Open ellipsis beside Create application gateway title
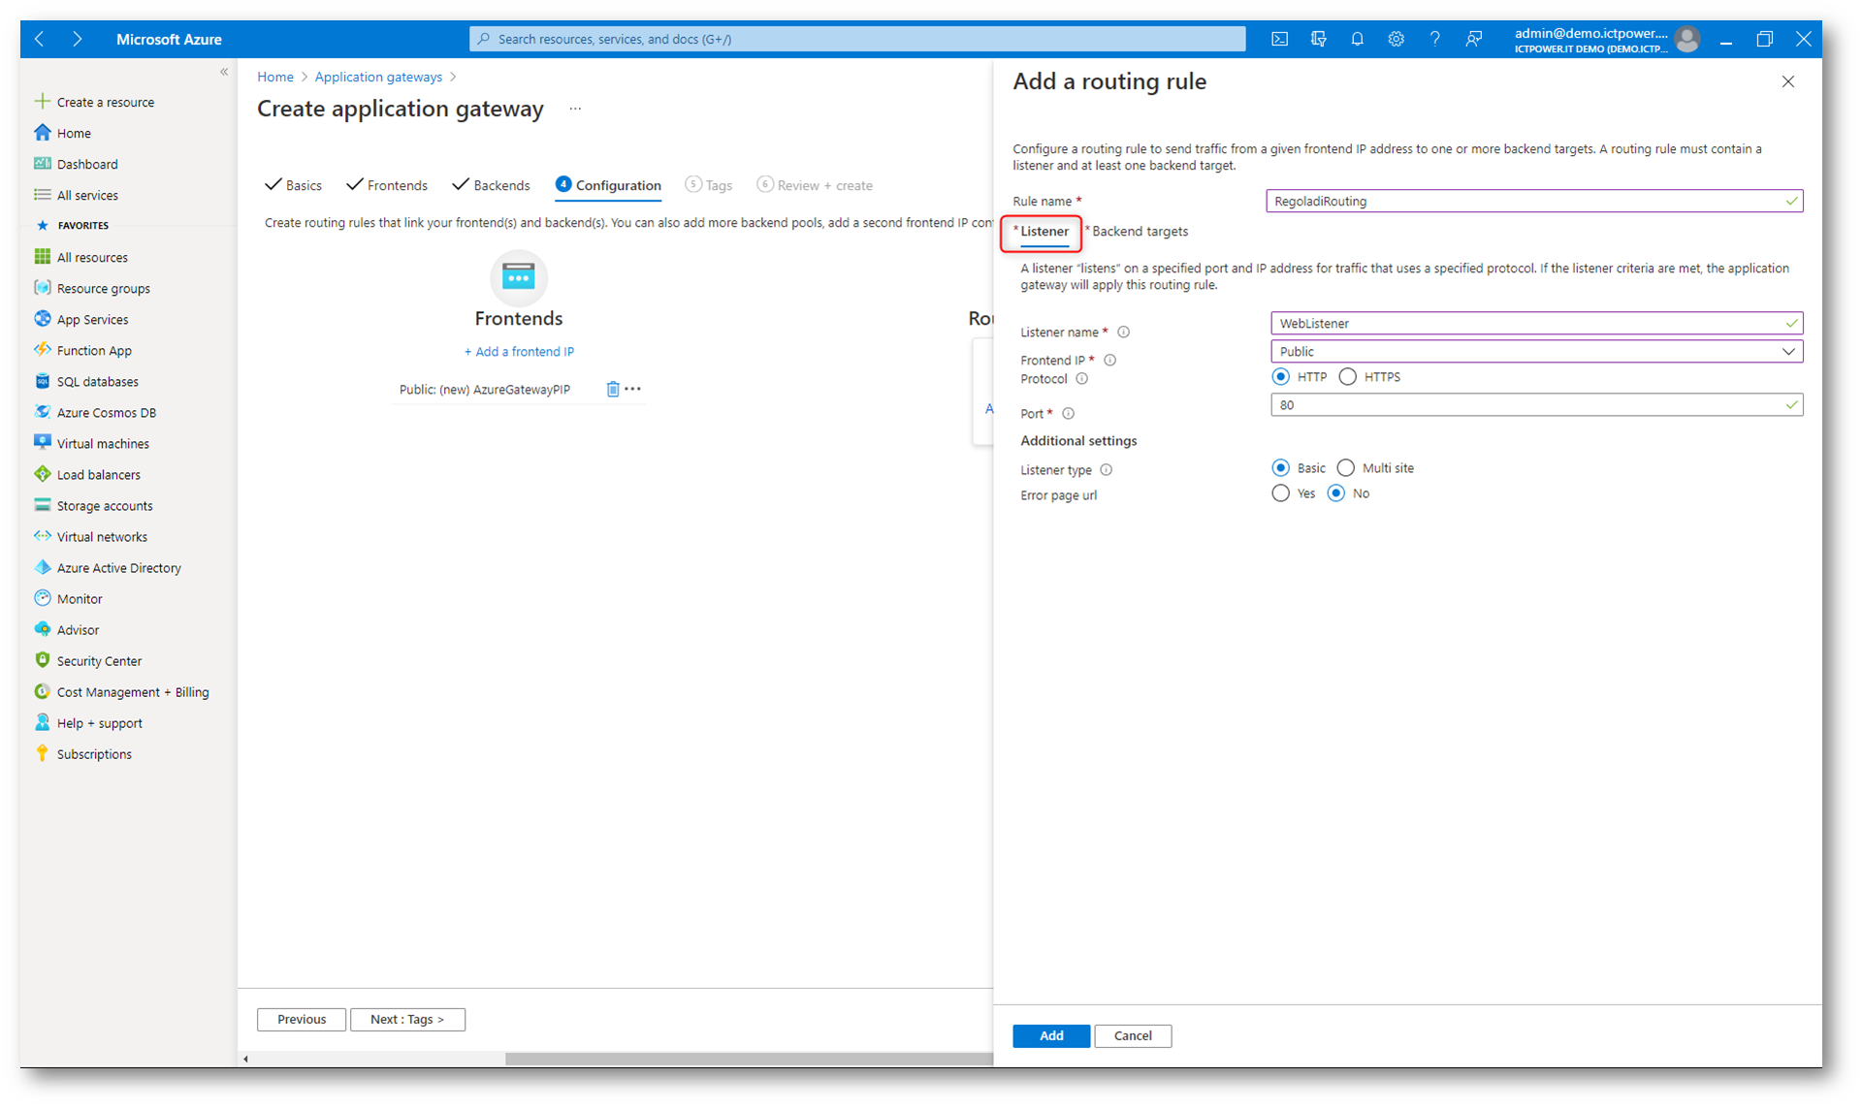1863x1109 pixels. tap(575, 109)
